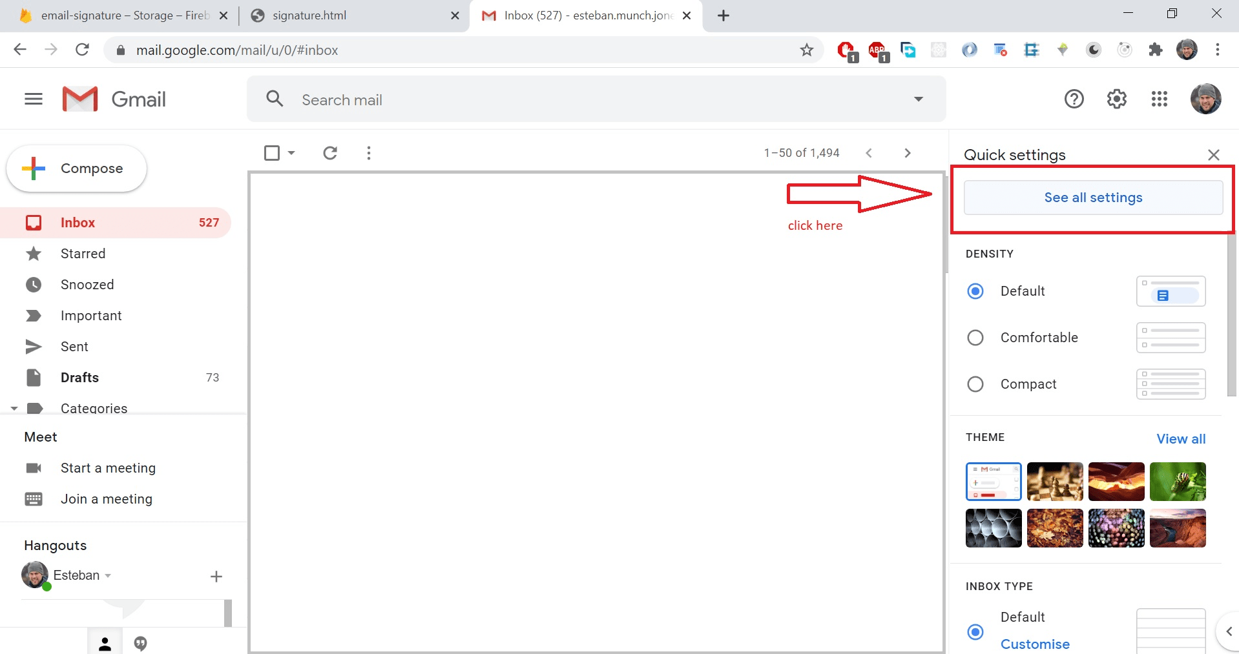This screenshot has height=654, width=1239.
Task: Click the Snoozed clock icon
Action: 34,285
